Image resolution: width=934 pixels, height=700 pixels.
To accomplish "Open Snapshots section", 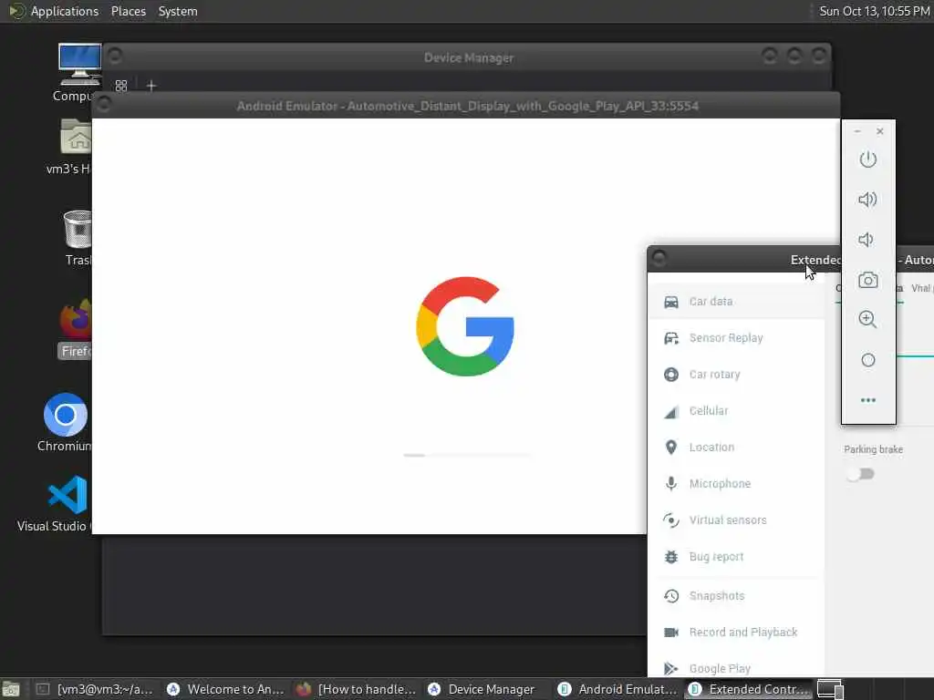I will click(736, 596).
